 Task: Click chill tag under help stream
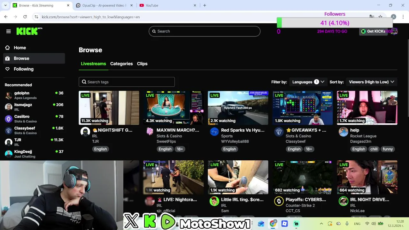tap(374, 149)
